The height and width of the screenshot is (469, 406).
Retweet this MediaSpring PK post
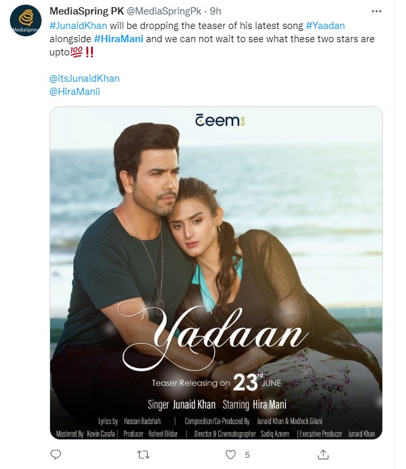point(143,454)
